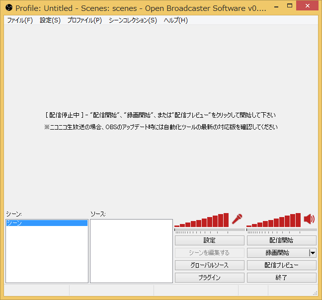Start recording with the 録画開始 button

(278, 253)
